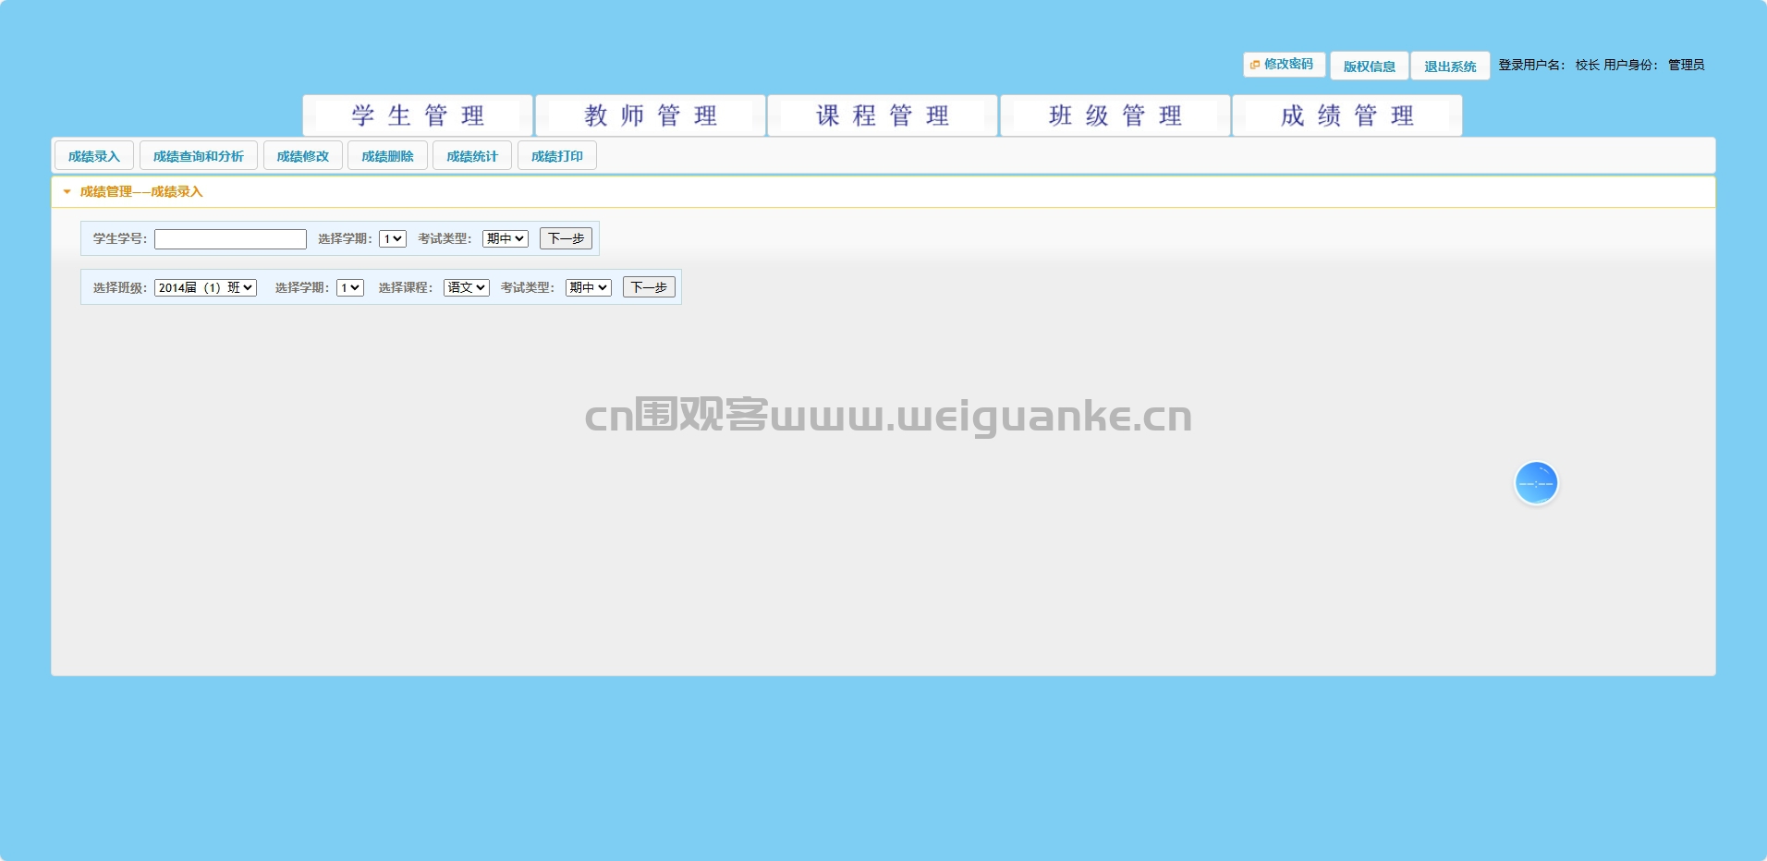This screenshot has height=861, width=1767.
Task: Switch to the 成绩修改 tab
Action: [x=303, y=156]
